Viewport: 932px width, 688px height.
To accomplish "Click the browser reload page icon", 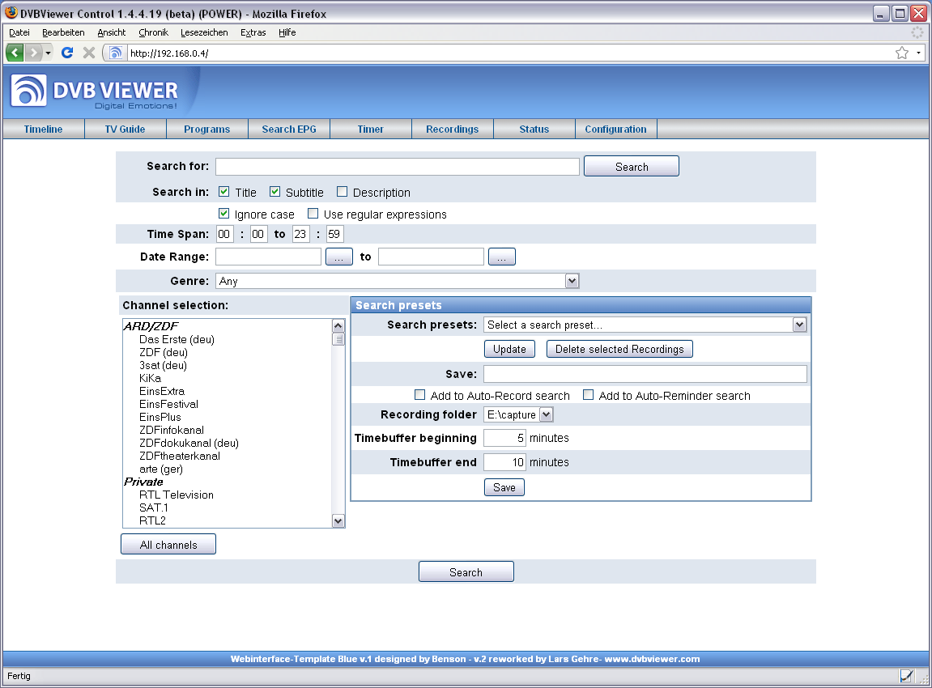I will pos(67,53).
